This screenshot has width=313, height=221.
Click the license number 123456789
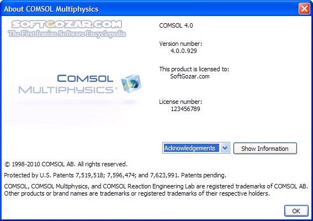coord(185,109)
